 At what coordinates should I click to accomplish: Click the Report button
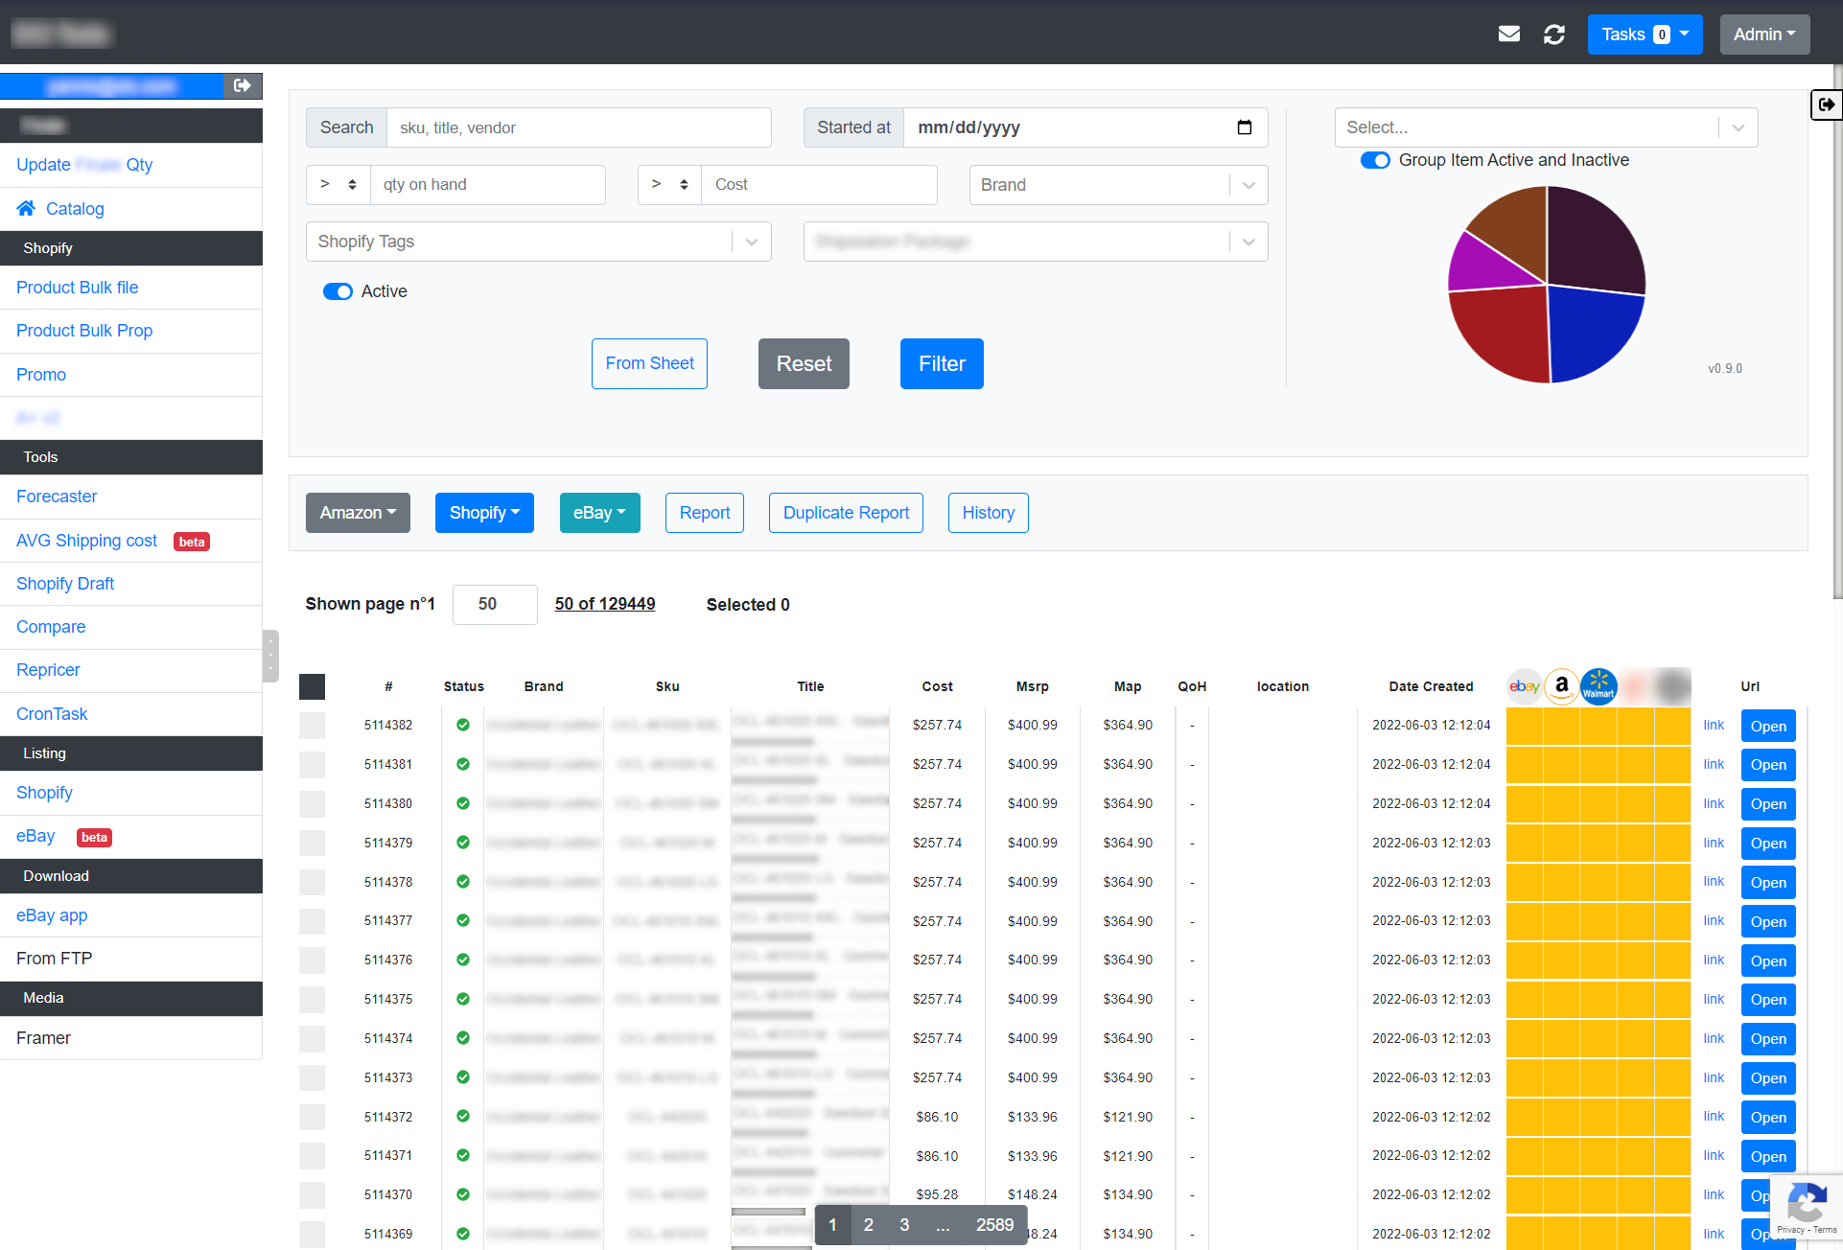705,513
